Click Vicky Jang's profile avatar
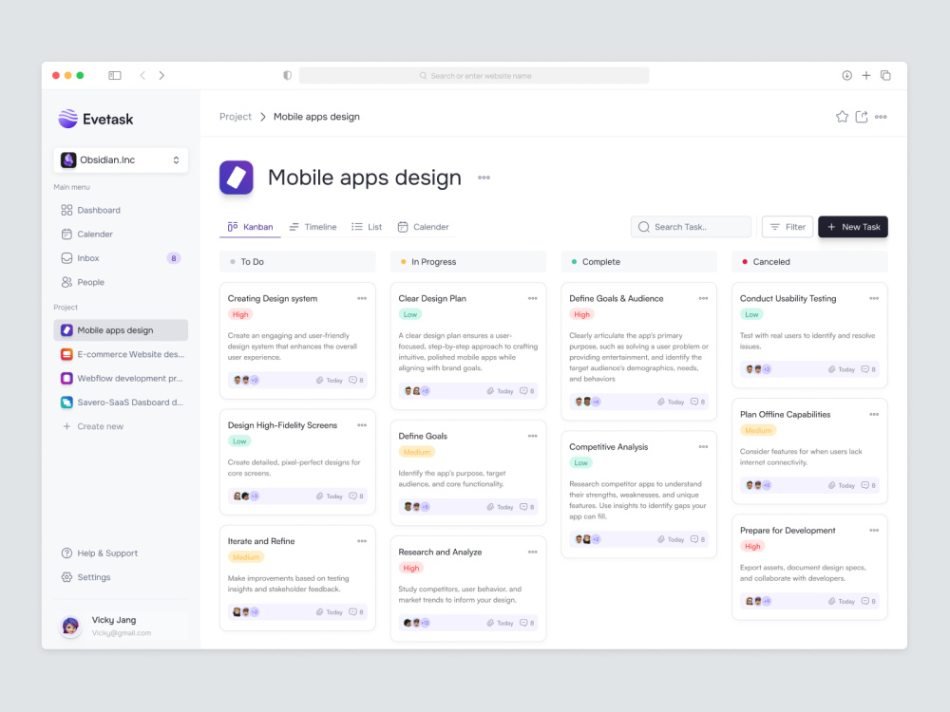This screenshot has width=950, height=712. (x=70, y=626)
